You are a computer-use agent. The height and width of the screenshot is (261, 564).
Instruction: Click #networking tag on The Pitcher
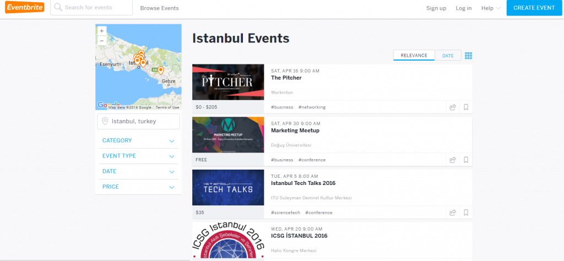(x=312, y=107)
